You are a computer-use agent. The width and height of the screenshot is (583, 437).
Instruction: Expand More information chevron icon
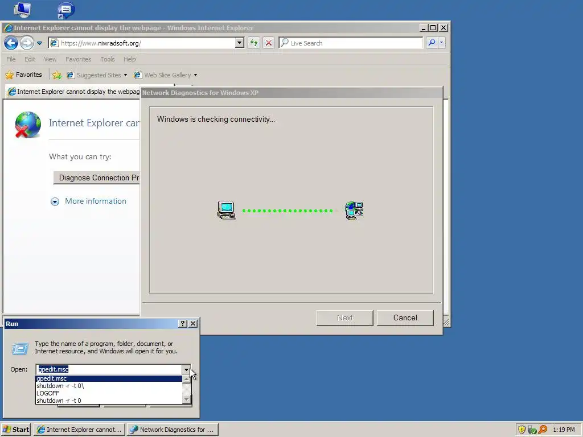pos(55,201)
